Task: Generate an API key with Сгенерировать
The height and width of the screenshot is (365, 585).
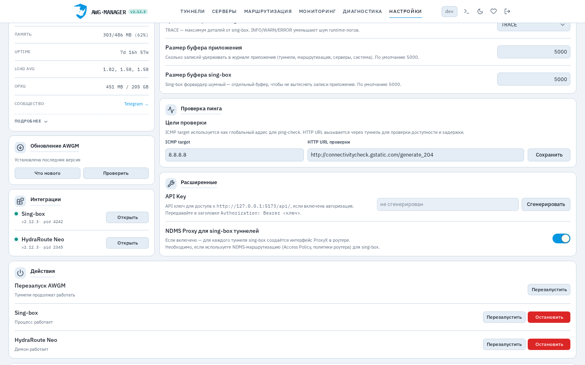Action: click(546, 204)
